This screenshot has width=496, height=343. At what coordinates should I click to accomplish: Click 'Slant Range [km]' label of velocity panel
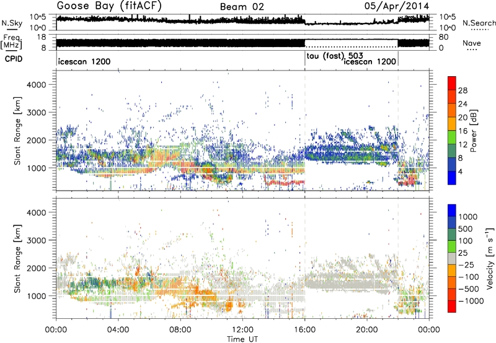point(17,258)
